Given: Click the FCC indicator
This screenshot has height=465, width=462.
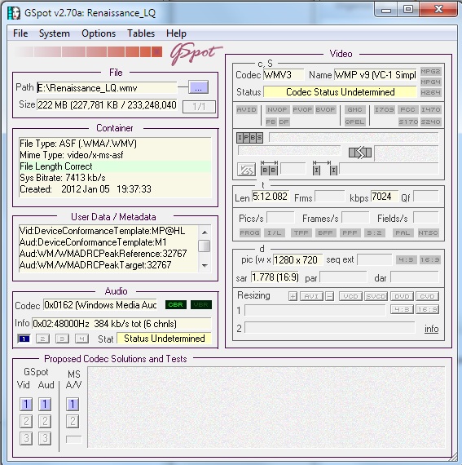Looking at the screenshot, I should pos(407,110).
